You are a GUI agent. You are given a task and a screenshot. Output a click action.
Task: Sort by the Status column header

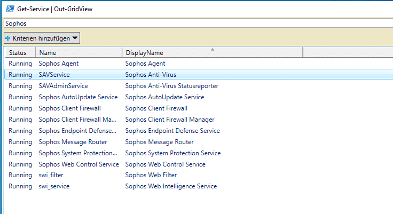[x=20, y=53]
